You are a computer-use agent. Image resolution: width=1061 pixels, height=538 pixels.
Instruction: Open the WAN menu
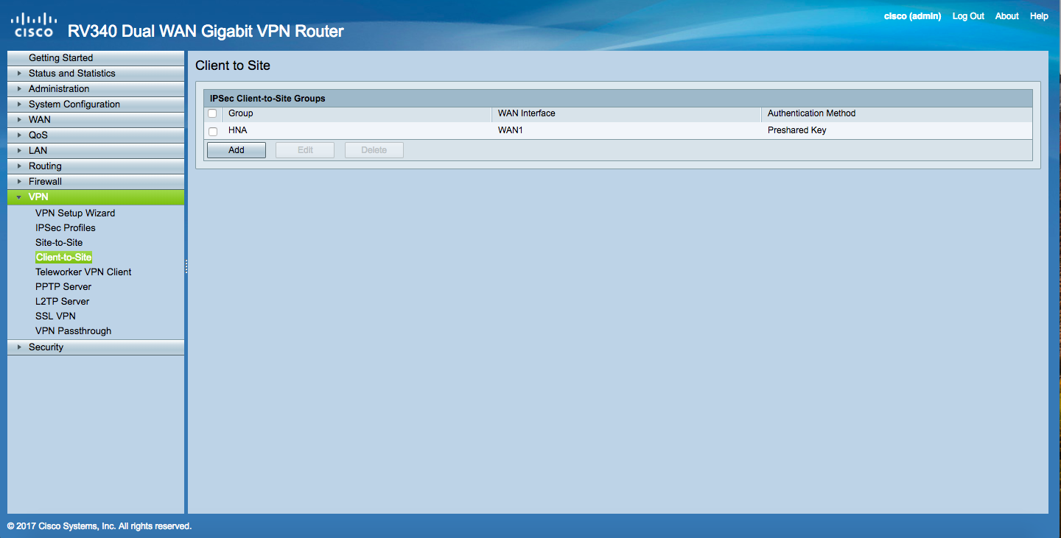pos(96,119)
